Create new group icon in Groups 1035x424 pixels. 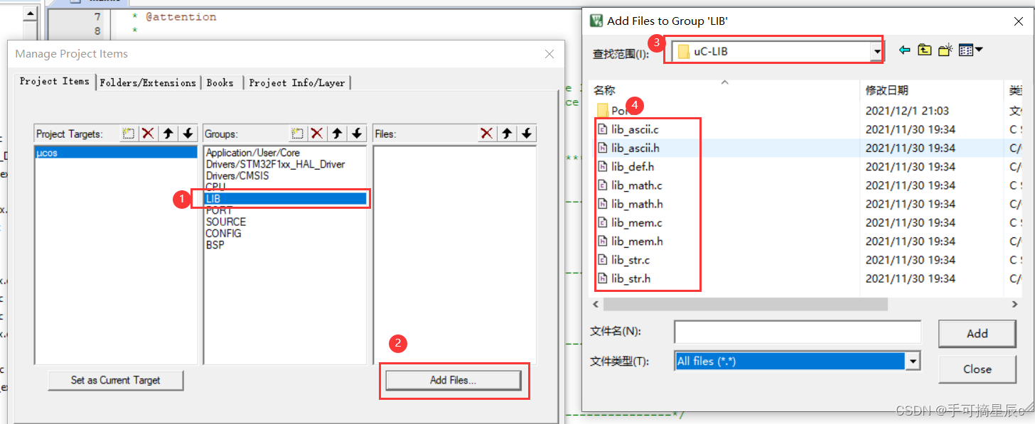298,134
